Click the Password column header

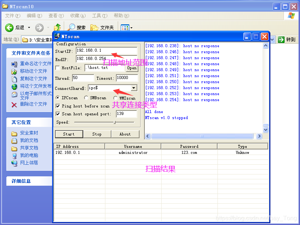[189, 146]
